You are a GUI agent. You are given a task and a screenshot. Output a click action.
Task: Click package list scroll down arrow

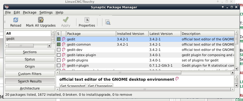[x=236, y=69]
